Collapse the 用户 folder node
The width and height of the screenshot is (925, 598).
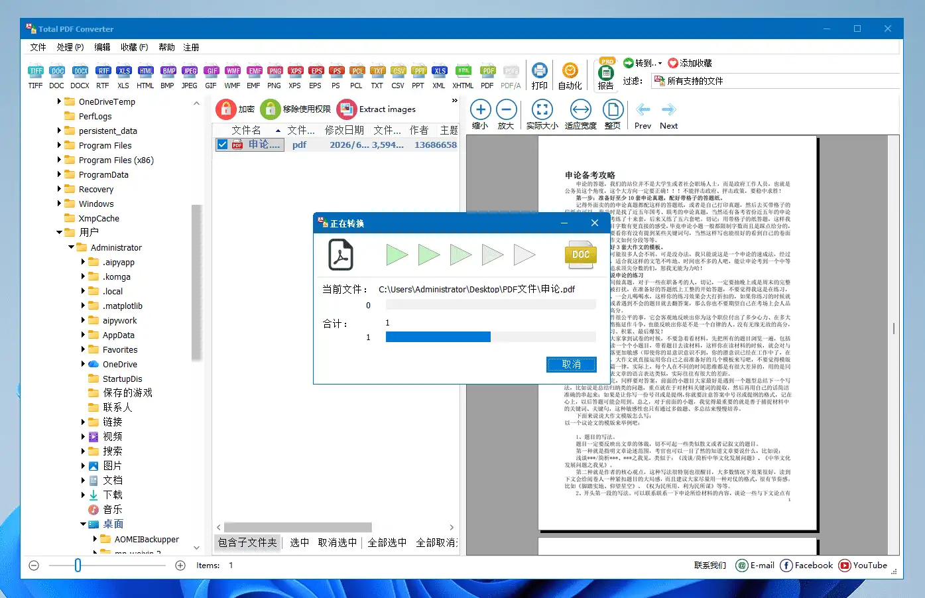59,233
